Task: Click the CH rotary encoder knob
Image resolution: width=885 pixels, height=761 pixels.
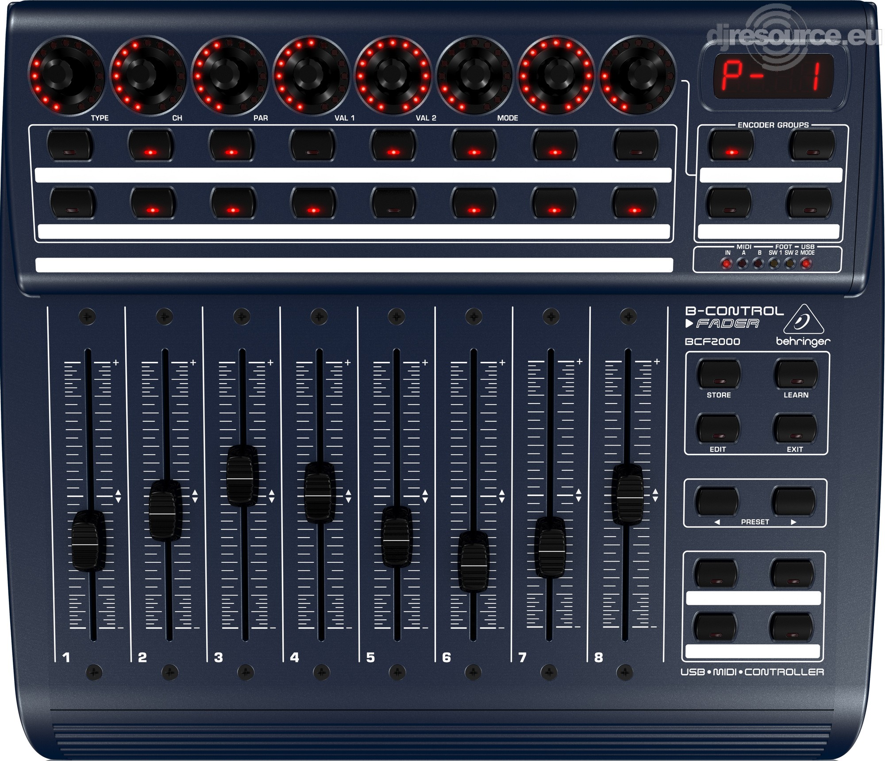Action: pyautogui.click(x=148, y=76)
